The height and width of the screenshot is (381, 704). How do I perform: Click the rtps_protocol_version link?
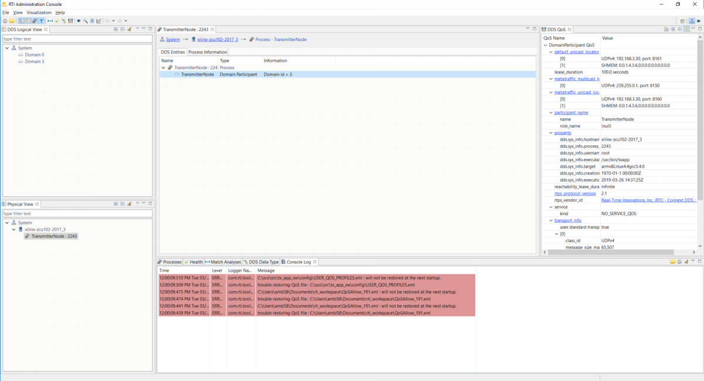point(575,193)
